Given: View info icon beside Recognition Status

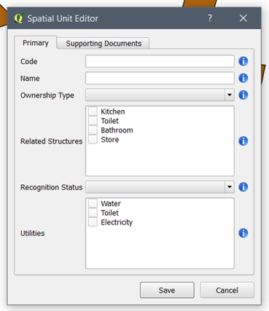Looking at the screenshot, I should pos(243,187).
